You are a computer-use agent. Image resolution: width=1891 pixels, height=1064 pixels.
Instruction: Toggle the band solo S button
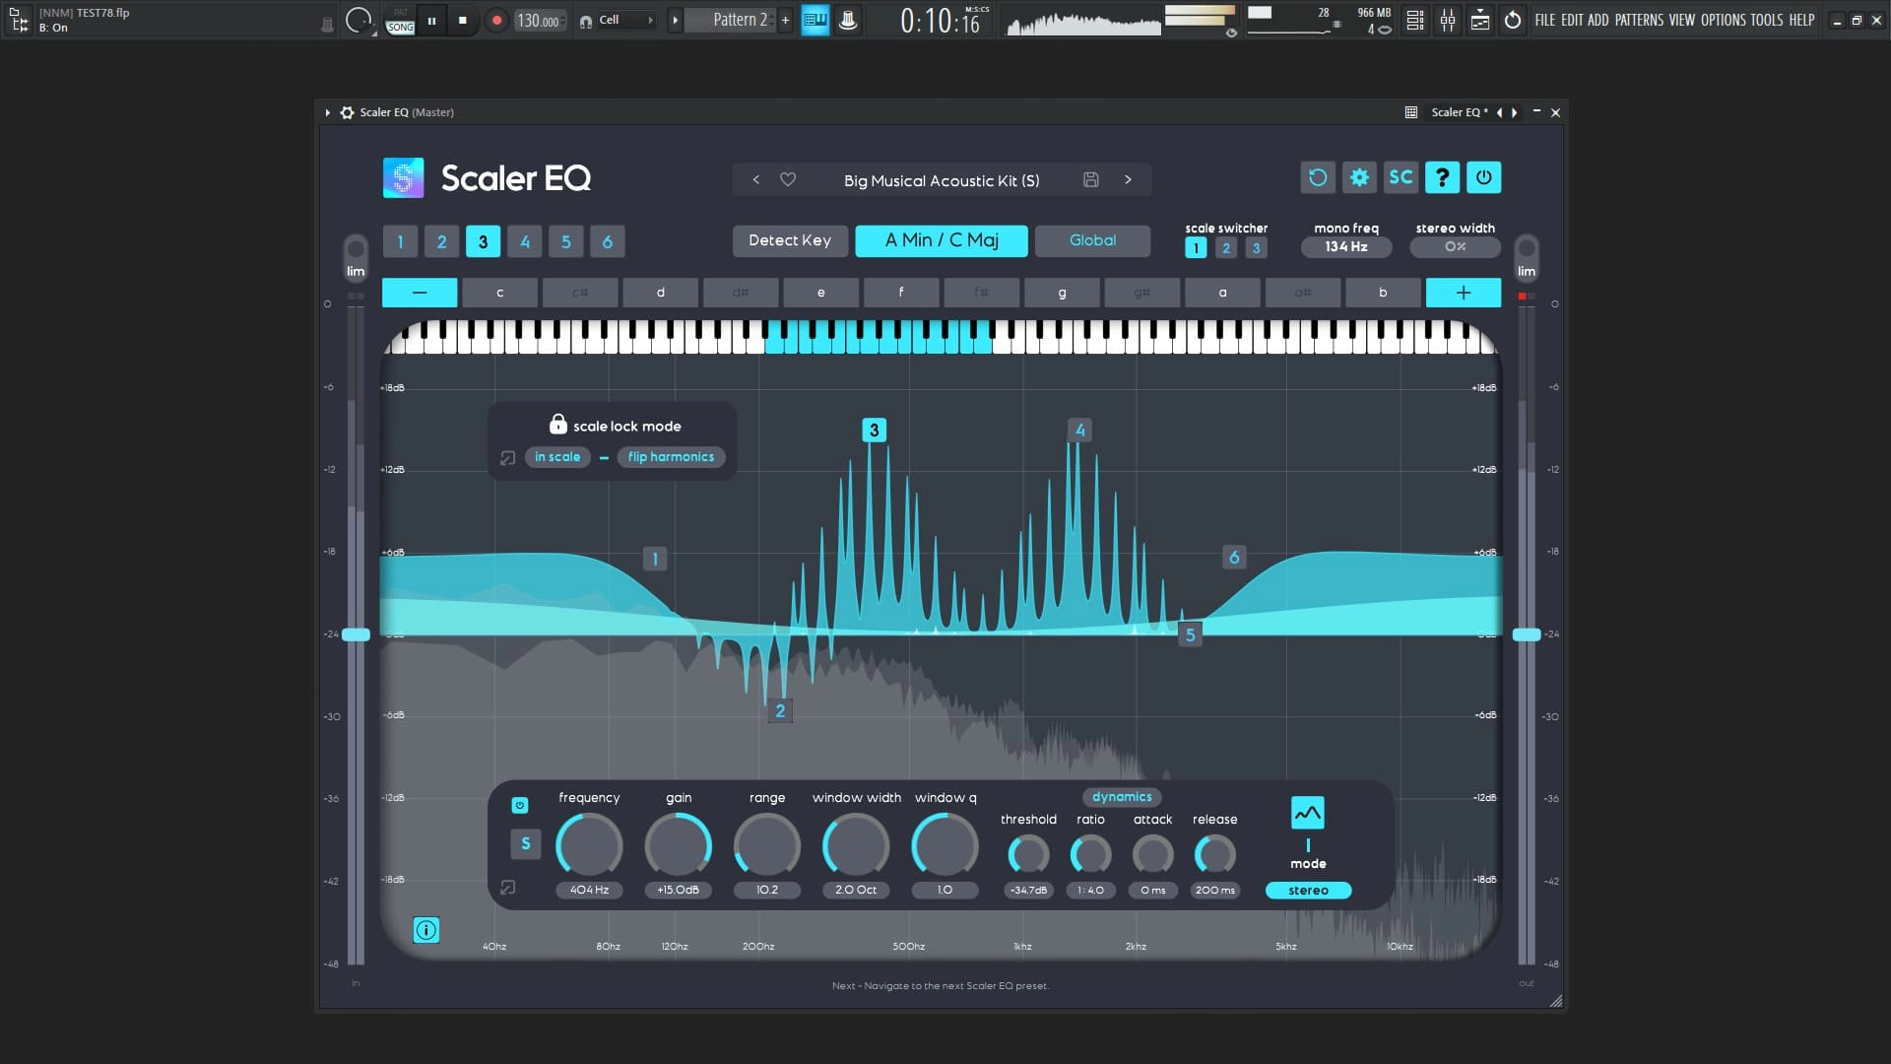coord(526,844)
